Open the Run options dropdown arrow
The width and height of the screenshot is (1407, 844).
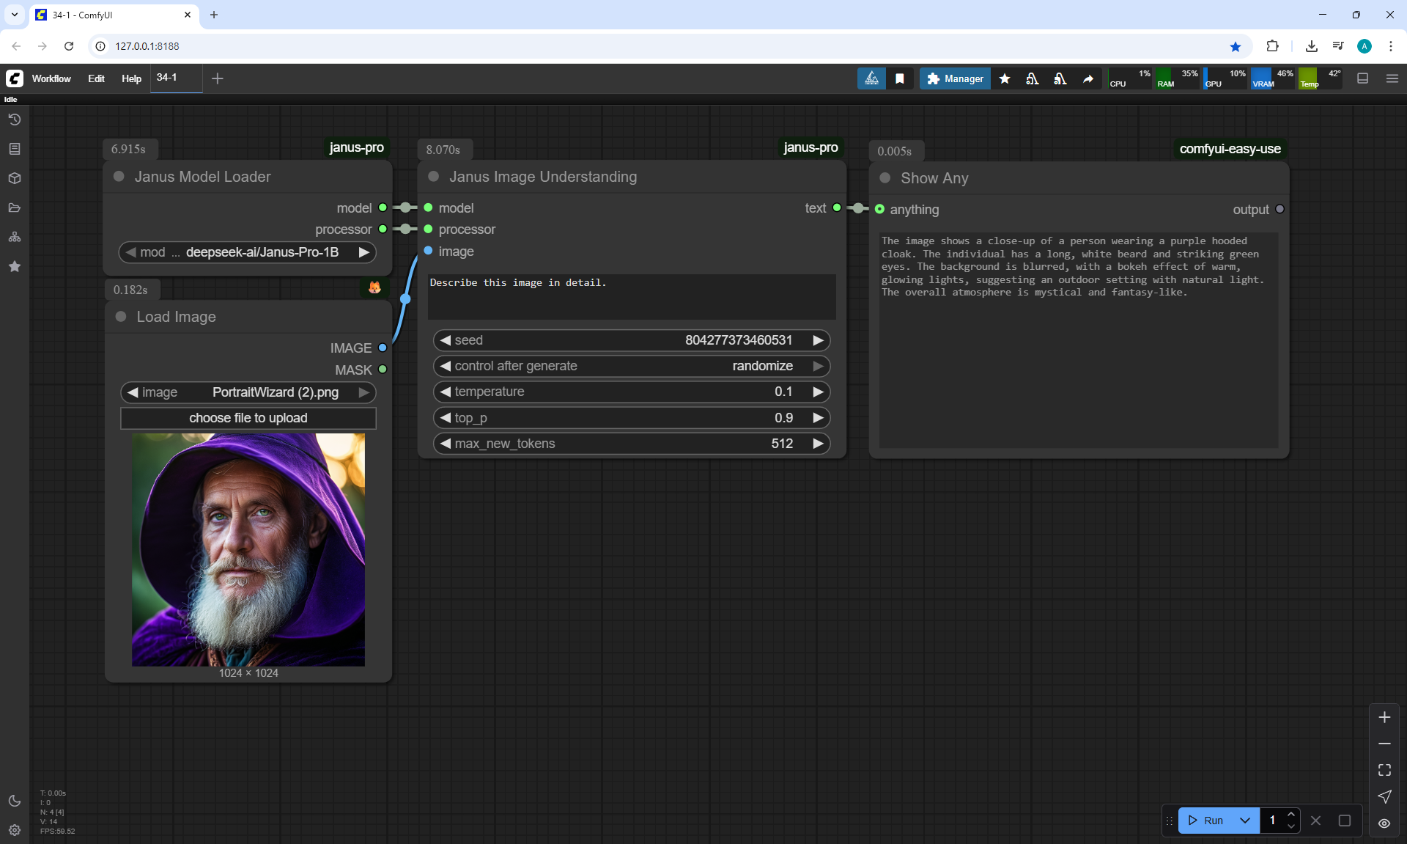pyautogui.click(x=1245, y=821)
